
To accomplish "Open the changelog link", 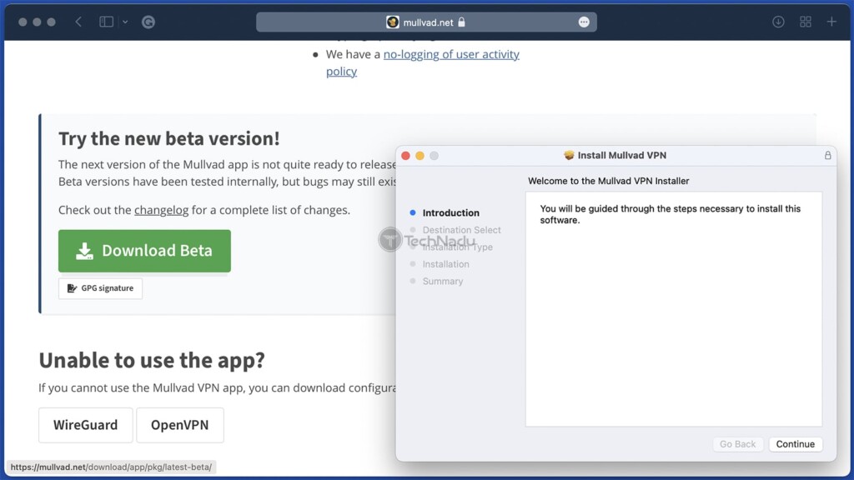I will coord(161,210).
